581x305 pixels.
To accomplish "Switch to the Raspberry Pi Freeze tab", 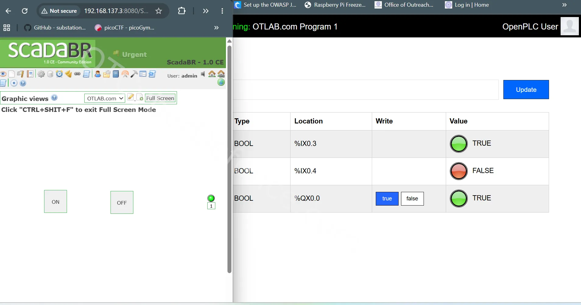I will (x=335, y=5).
